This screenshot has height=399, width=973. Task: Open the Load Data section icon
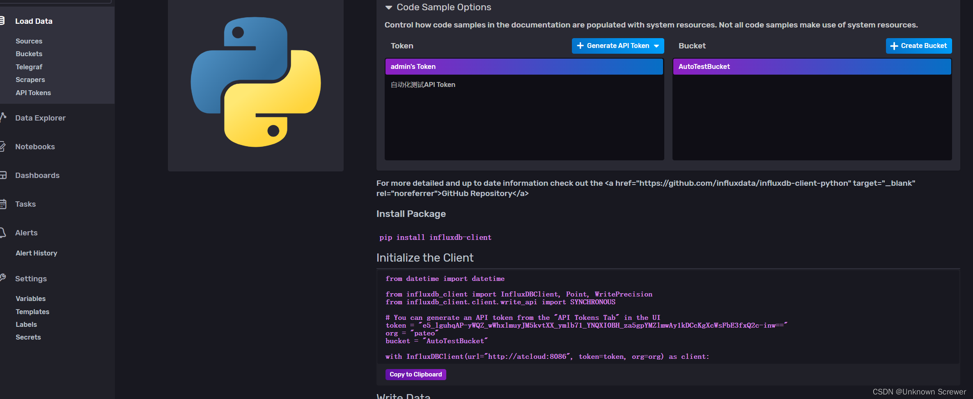pyautogui.click(x=2, y=21)
